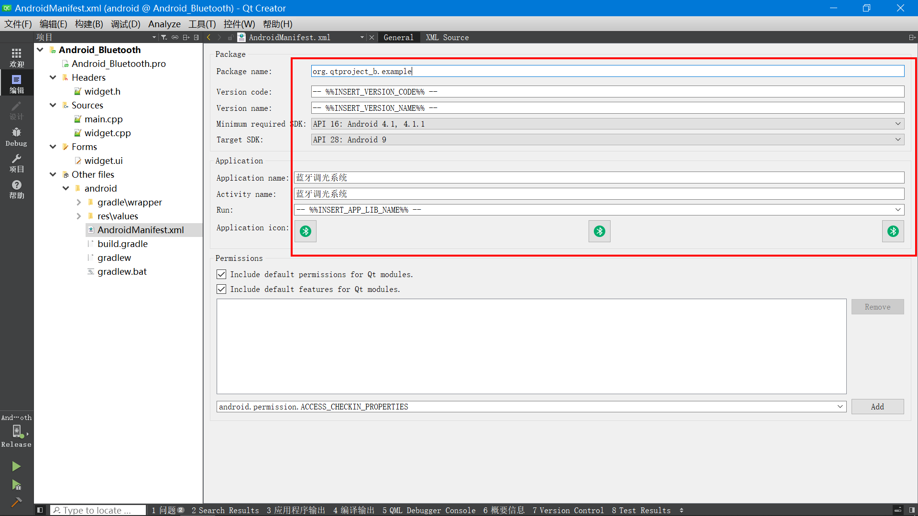
Task: Open the 编译输出 compile output pane
Action: click(x=354, y=510)
